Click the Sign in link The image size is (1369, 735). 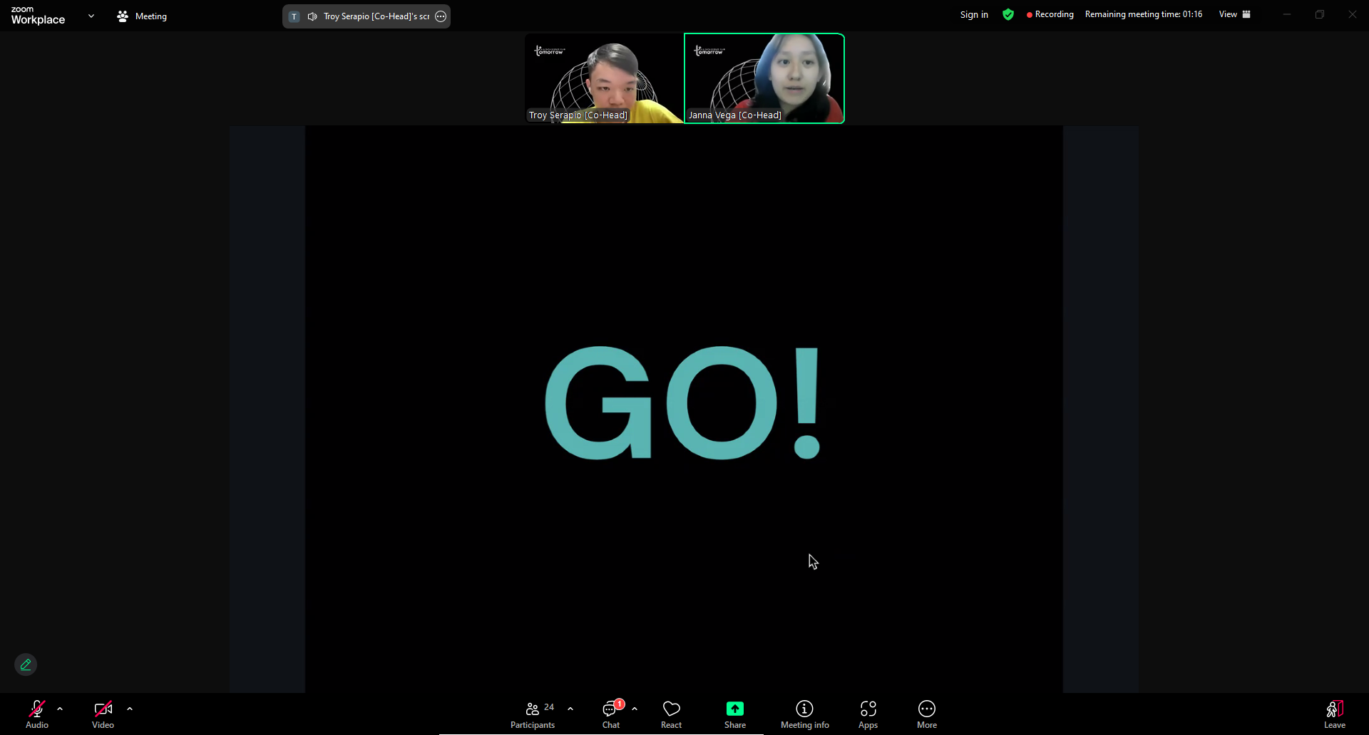(973, 14)
